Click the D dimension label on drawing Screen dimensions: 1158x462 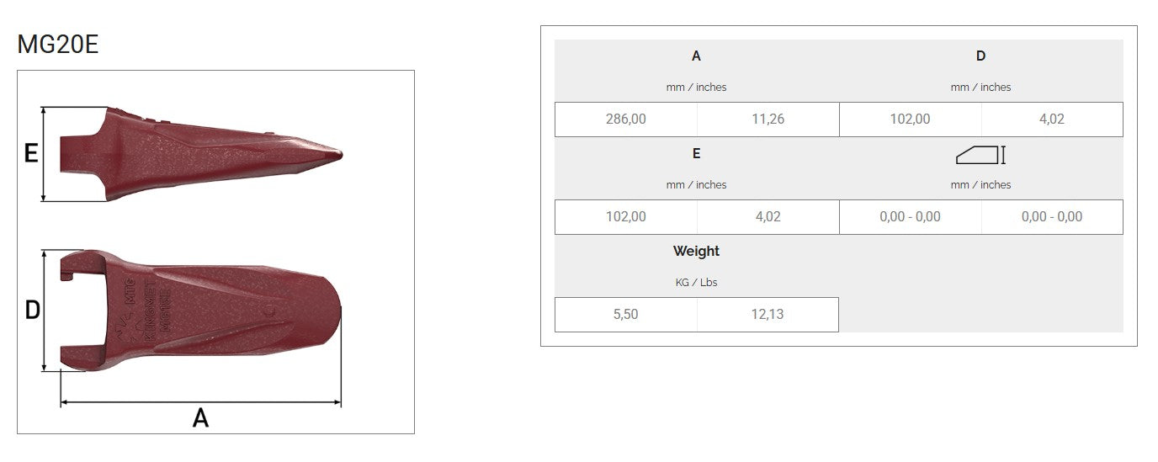(x=32, y=311)
